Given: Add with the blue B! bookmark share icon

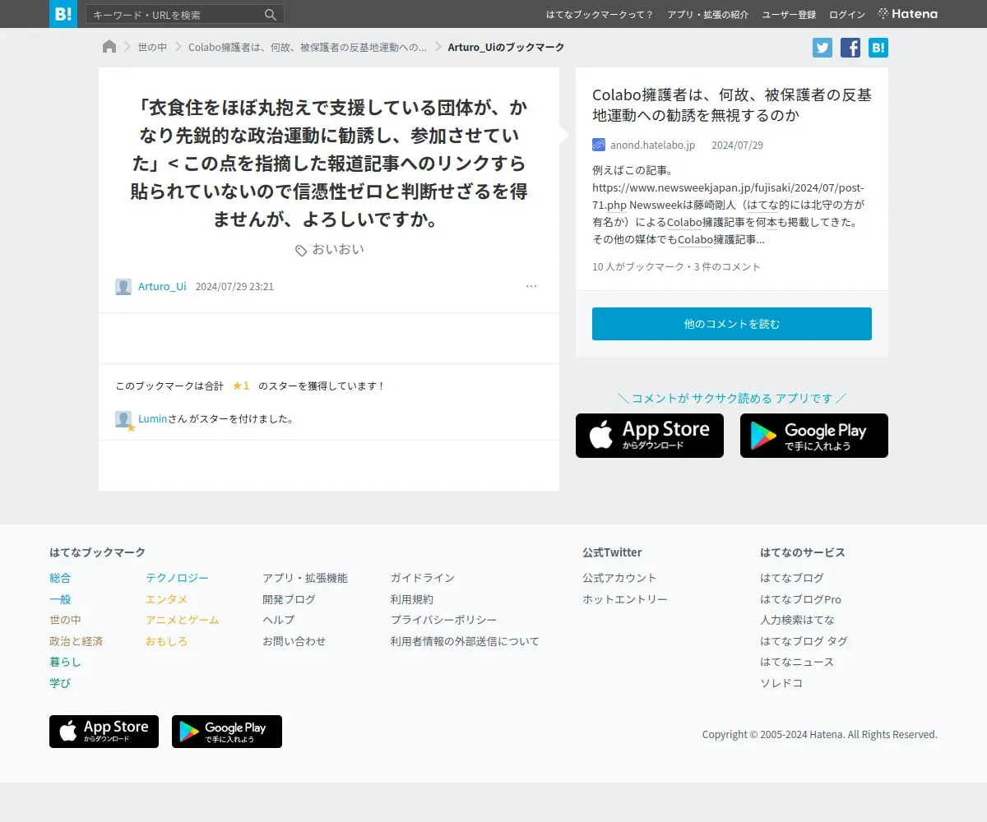Looking at the screenshot, I should pos(878,48).
